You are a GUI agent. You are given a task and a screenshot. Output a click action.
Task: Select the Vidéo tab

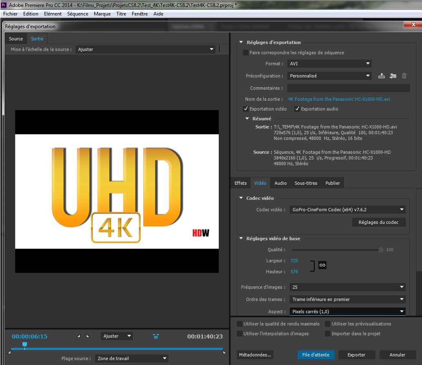click(x=260, y=183)
